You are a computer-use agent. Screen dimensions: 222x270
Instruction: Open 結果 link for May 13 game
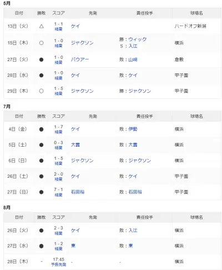coord(58,29)
